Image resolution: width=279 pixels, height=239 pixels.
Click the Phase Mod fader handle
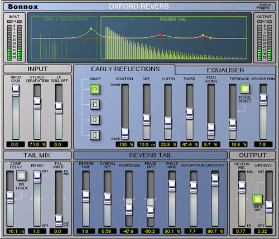pyautogui.click(x=172, y=186)
